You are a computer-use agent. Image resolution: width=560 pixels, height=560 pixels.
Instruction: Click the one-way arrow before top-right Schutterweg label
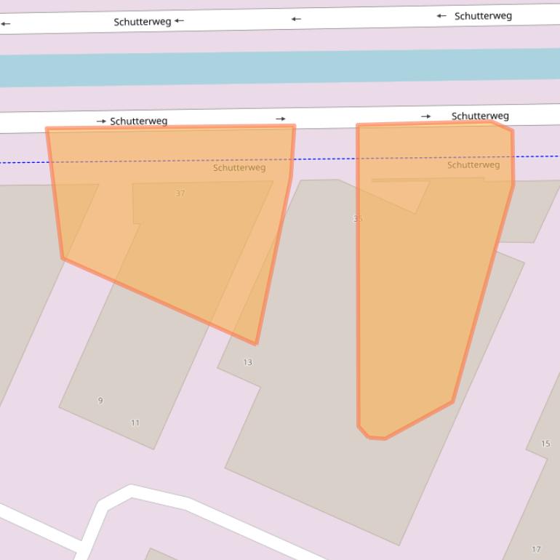441,16
